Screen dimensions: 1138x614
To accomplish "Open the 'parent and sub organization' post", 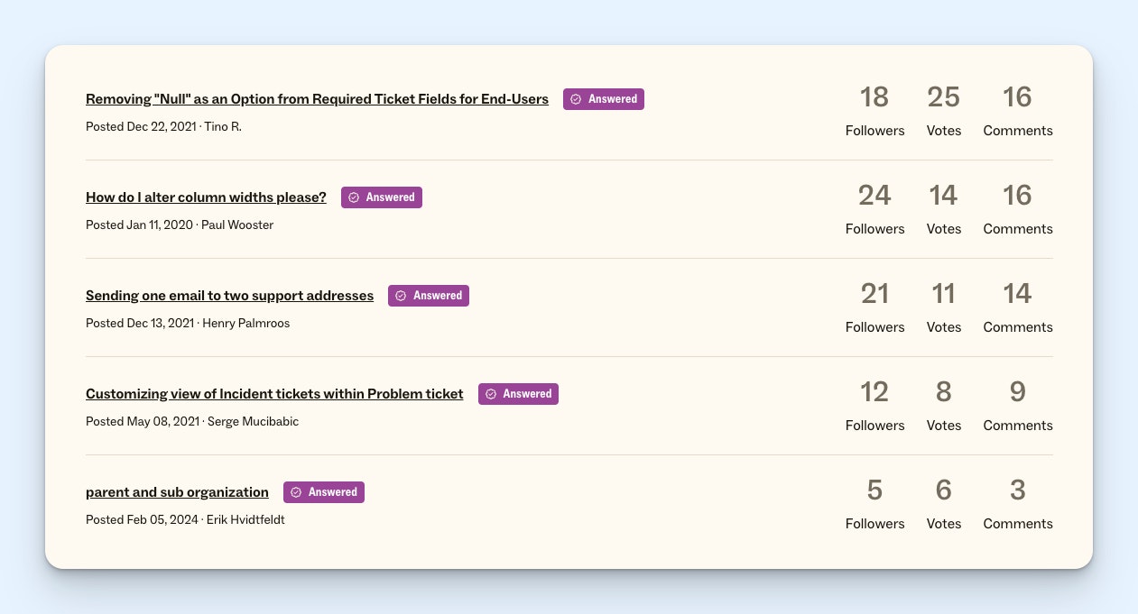I will coord(177,492).
